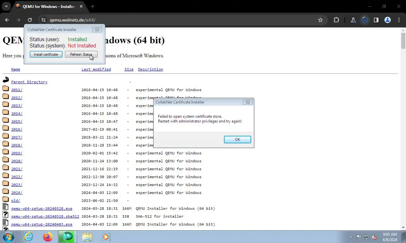The image size is (406, 243).
Task: Go back in browser history
Action: coord(7,20)
